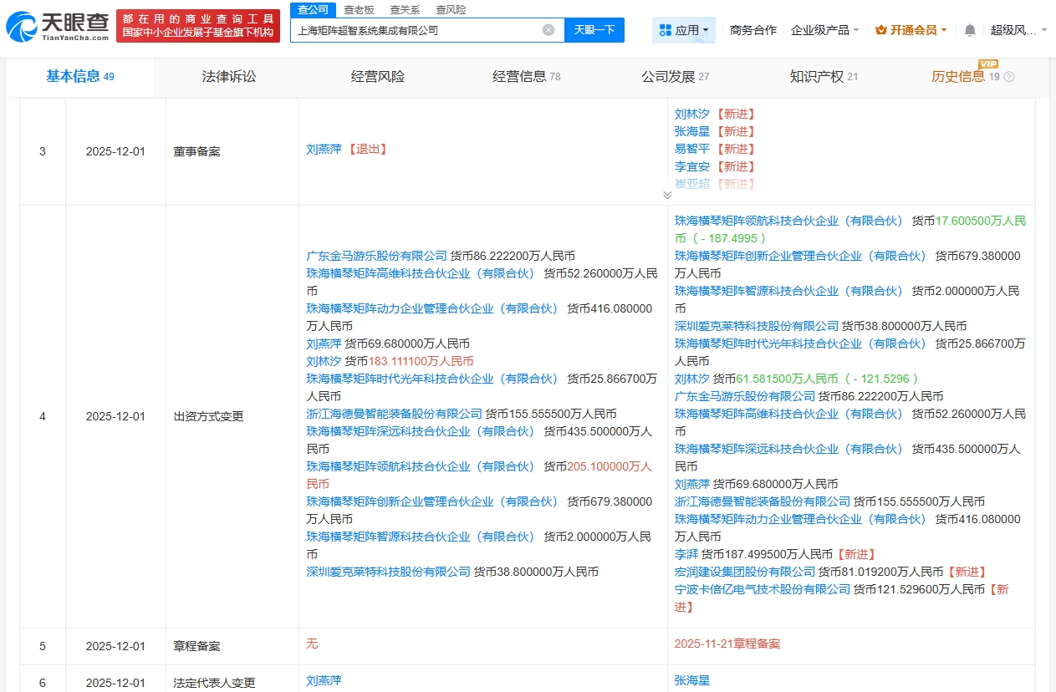This screenshot has height=692, width=1056.
Task: Switch to the 查风险 tab
Action: (452, 9)
